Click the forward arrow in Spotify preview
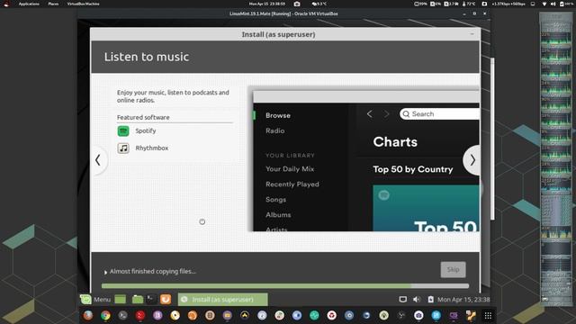The height and width of the screenshot is (324, 576). [x=386, y=114]
